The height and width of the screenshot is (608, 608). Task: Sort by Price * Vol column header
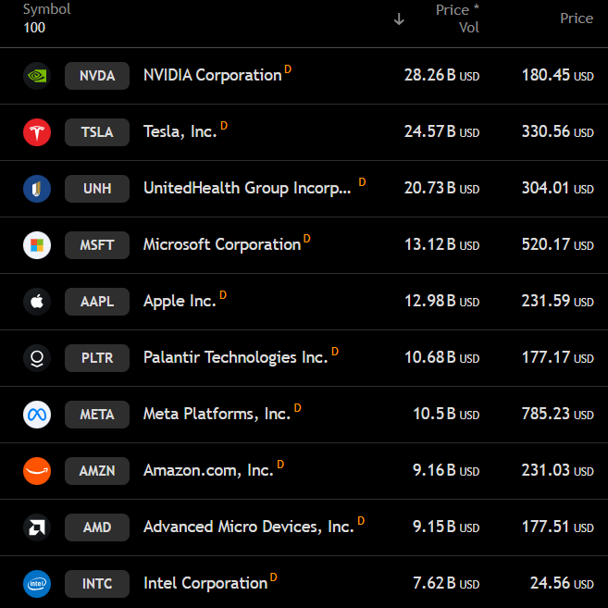(x=457, y=19)
